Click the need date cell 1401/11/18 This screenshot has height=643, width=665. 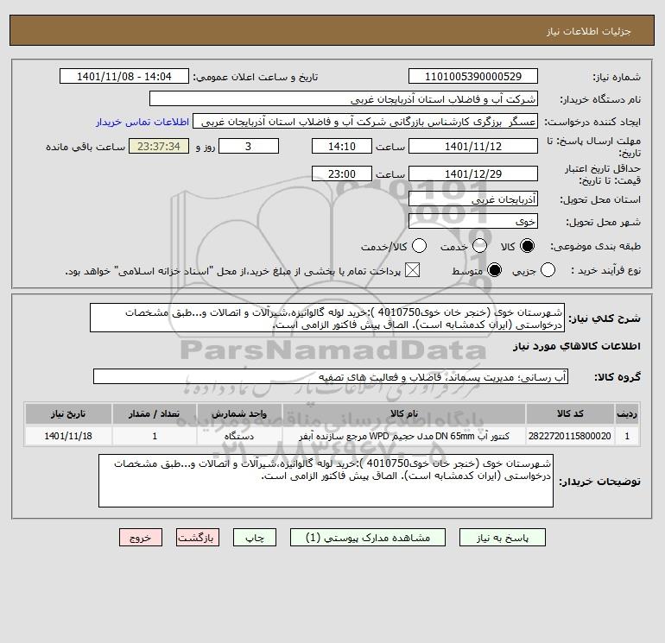[68, 436]
